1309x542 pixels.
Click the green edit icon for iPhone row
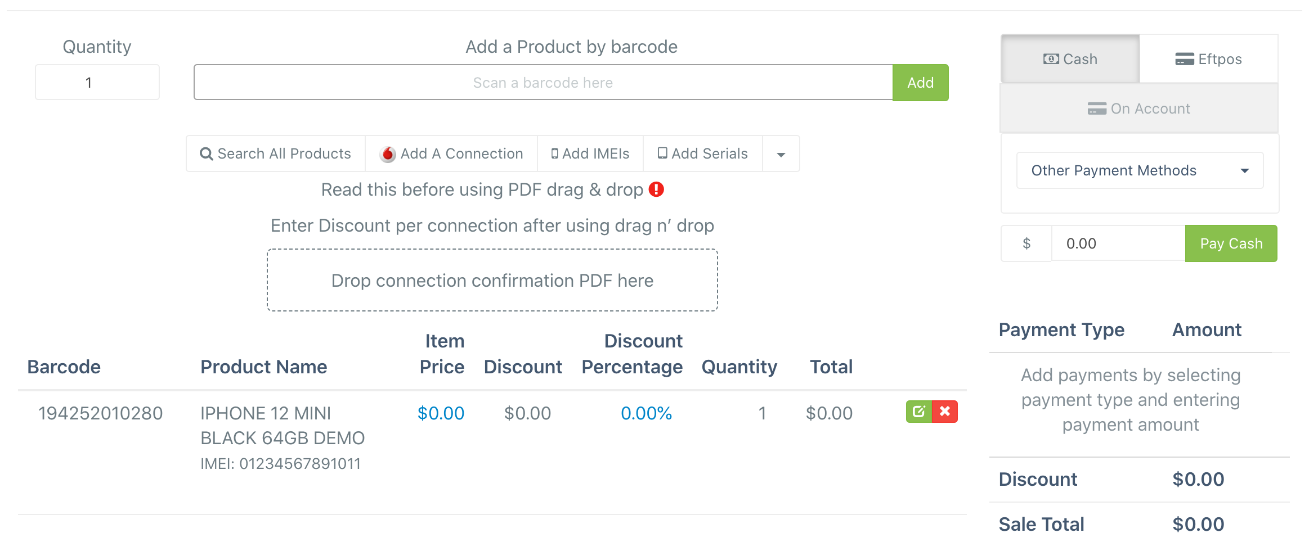919,412
